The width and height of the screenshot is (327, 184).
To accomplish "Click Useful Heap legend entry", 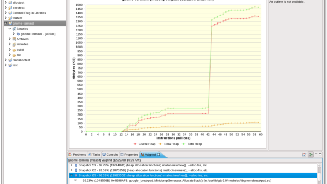I will pos(144,144).
